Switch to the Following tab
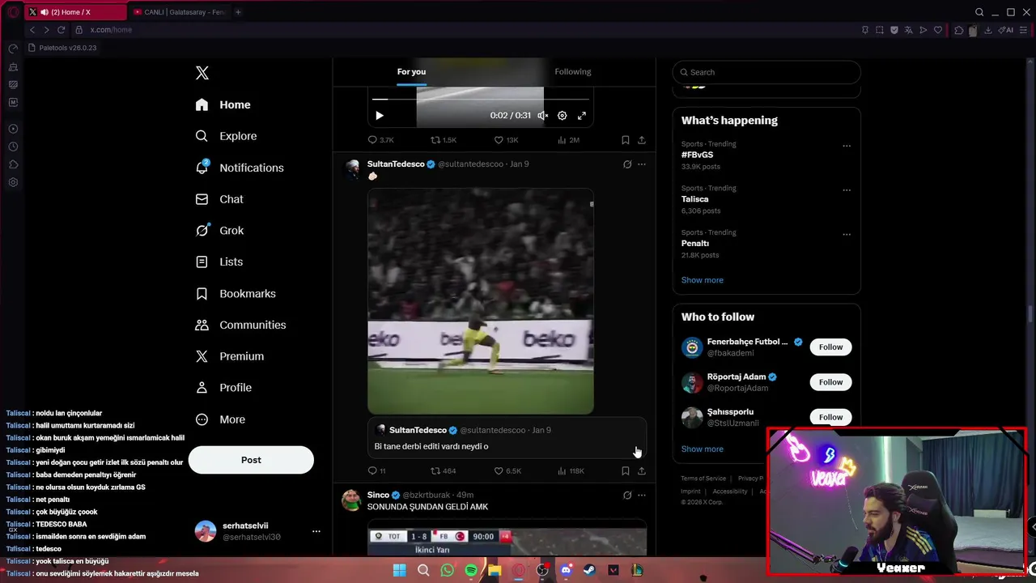This screenshot has height=583, width=1036. [573, 72]
